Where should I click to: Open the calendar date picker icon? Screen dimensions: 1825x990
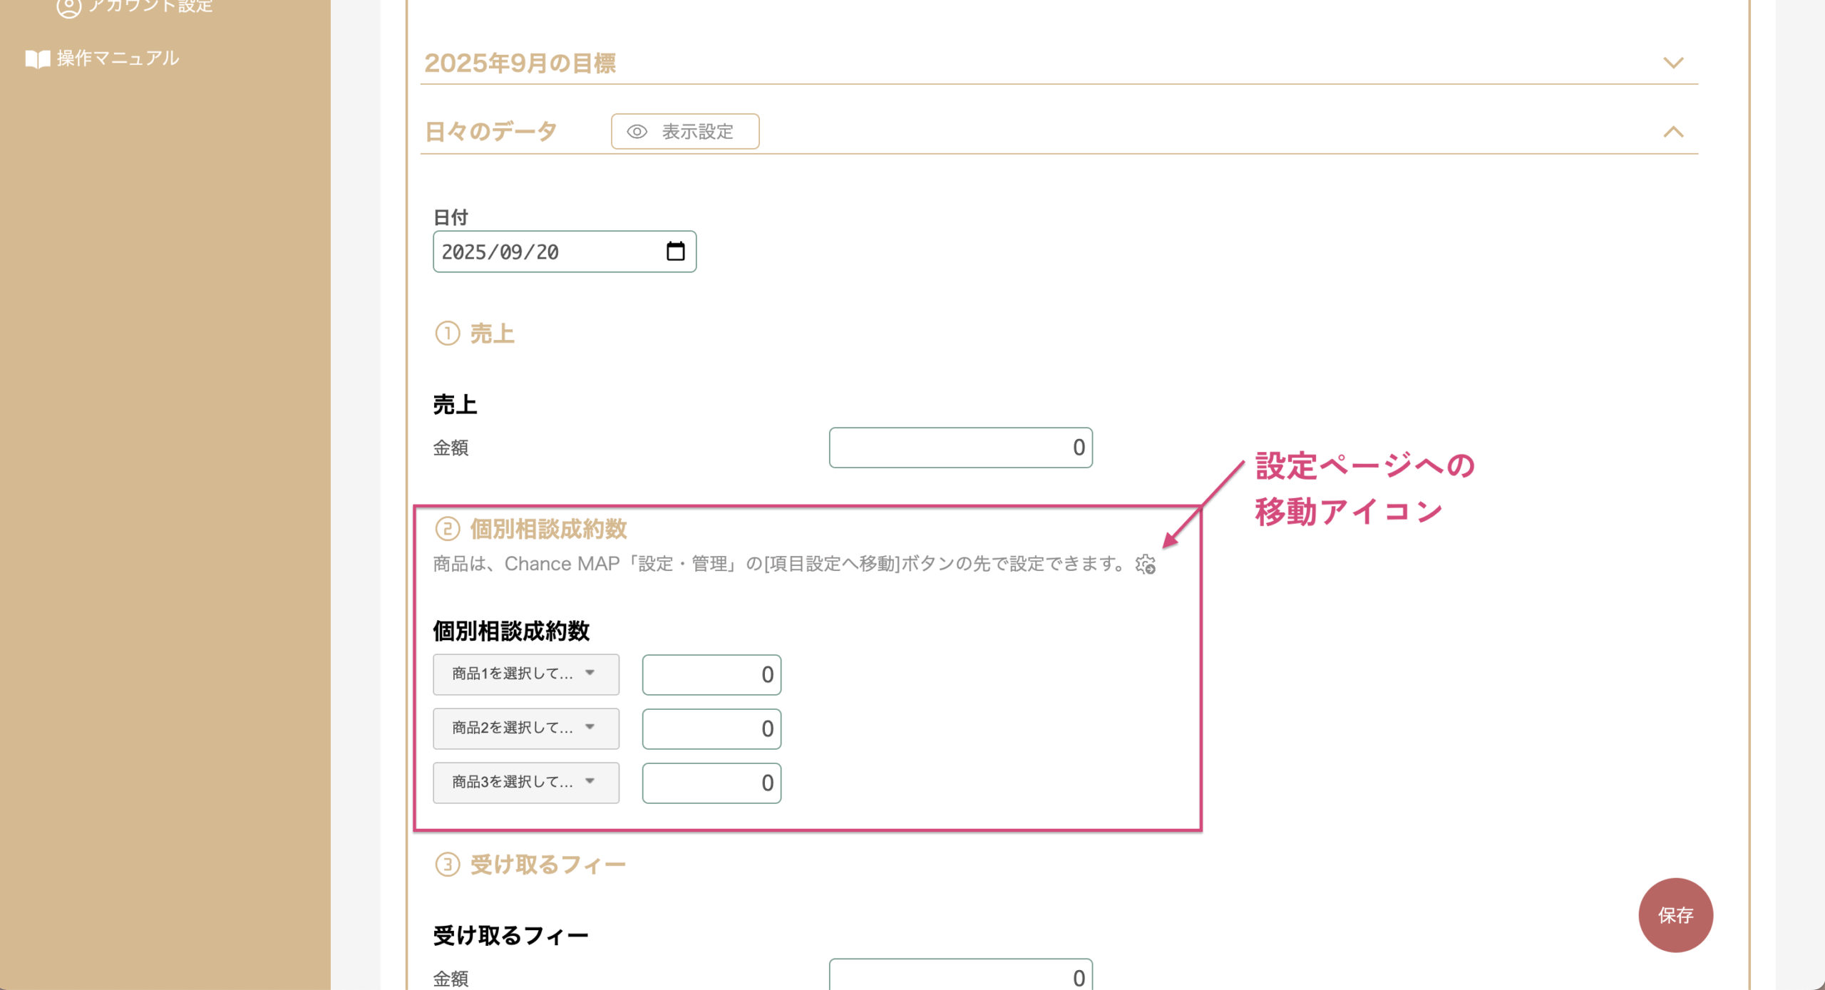675,251
